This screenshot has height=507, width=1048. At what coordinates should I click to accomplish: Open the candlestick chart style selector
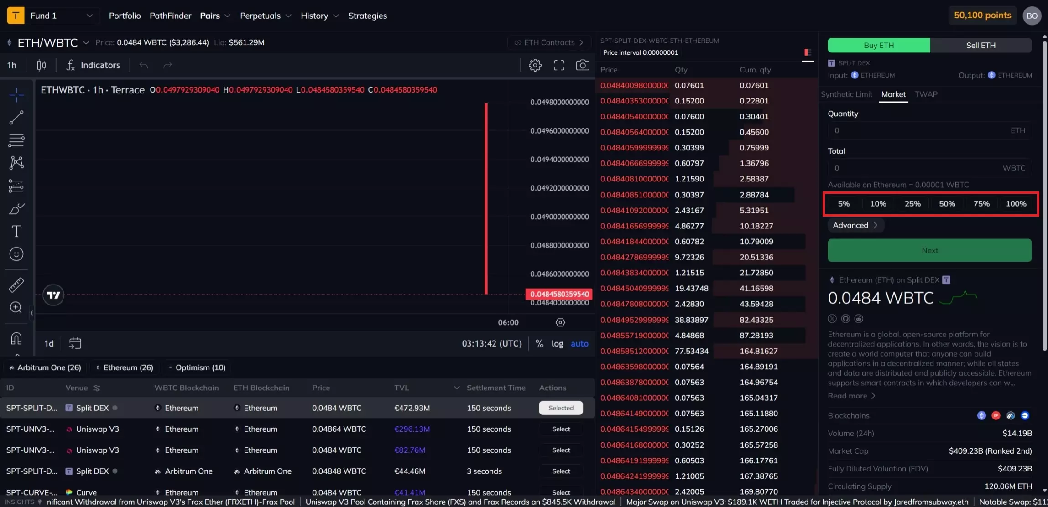pos(42,65)
